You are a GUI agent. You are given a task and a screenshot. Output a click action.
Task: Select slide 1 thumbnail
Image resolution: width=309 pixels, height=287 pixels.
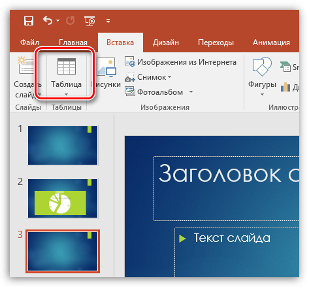click(63, 145)
